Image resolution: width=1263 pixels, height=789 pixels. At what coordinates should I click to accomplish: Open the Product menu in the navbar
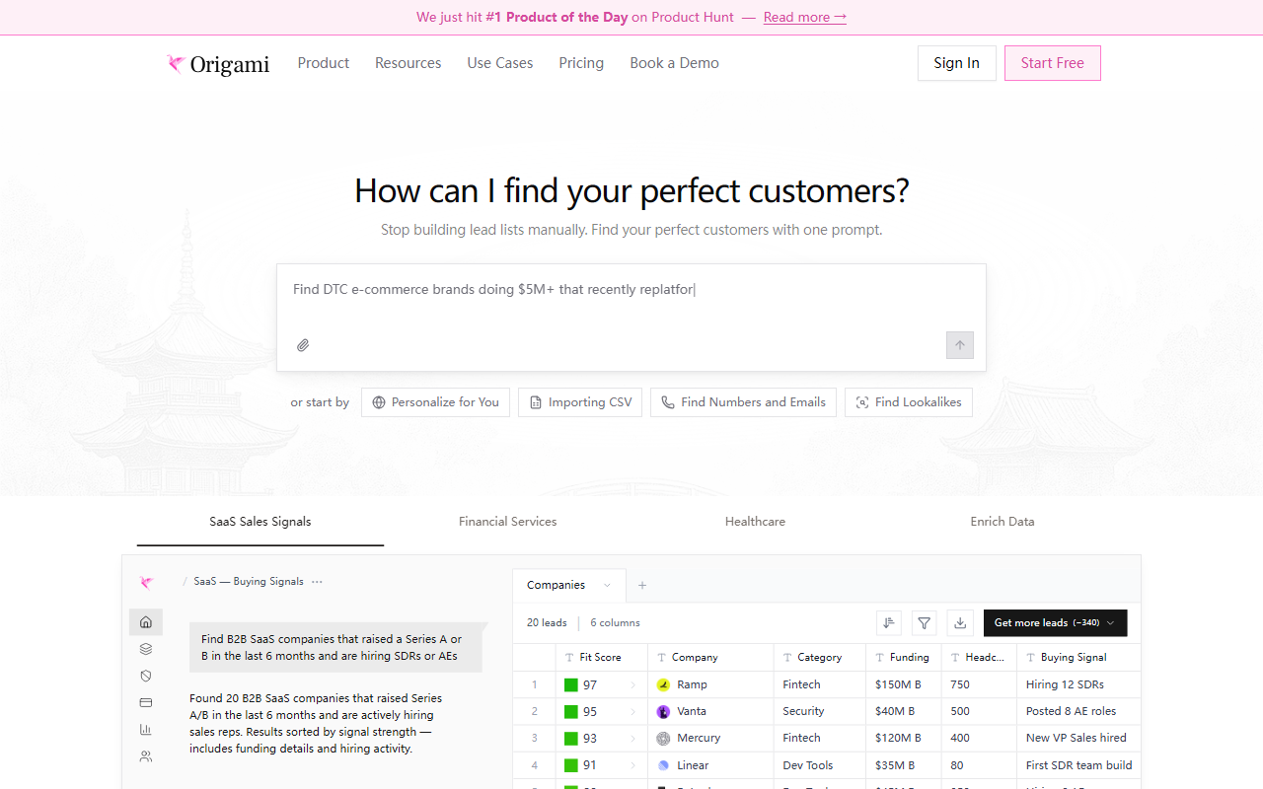point(324,63)
